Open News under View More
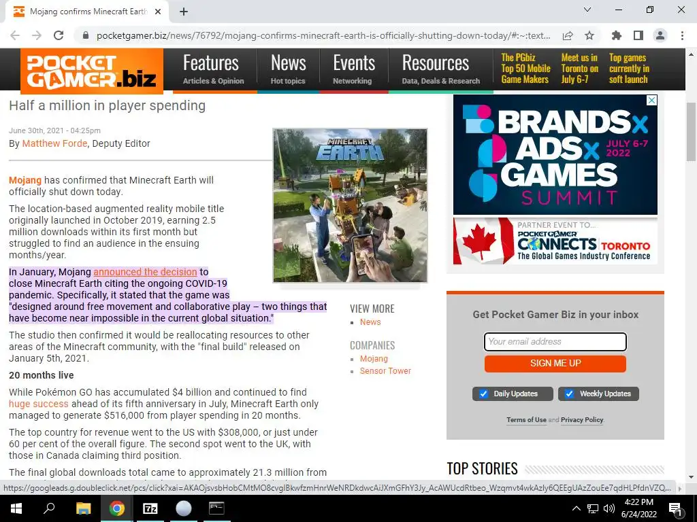The height and width of the screenshot is (522, 697). [370, 322]
